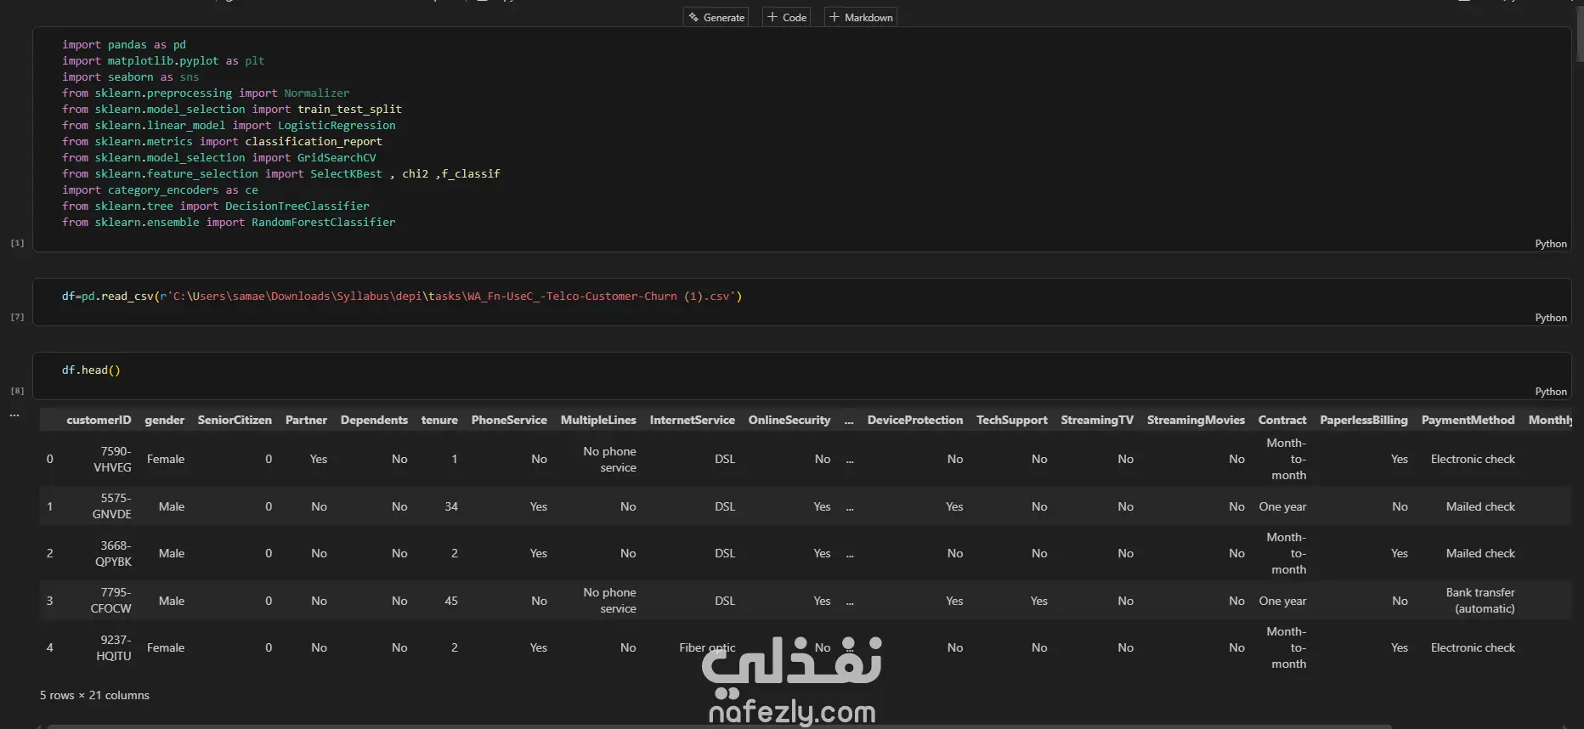Click the PhoneService column header
1584x729 pixels.
coord(509,420)
